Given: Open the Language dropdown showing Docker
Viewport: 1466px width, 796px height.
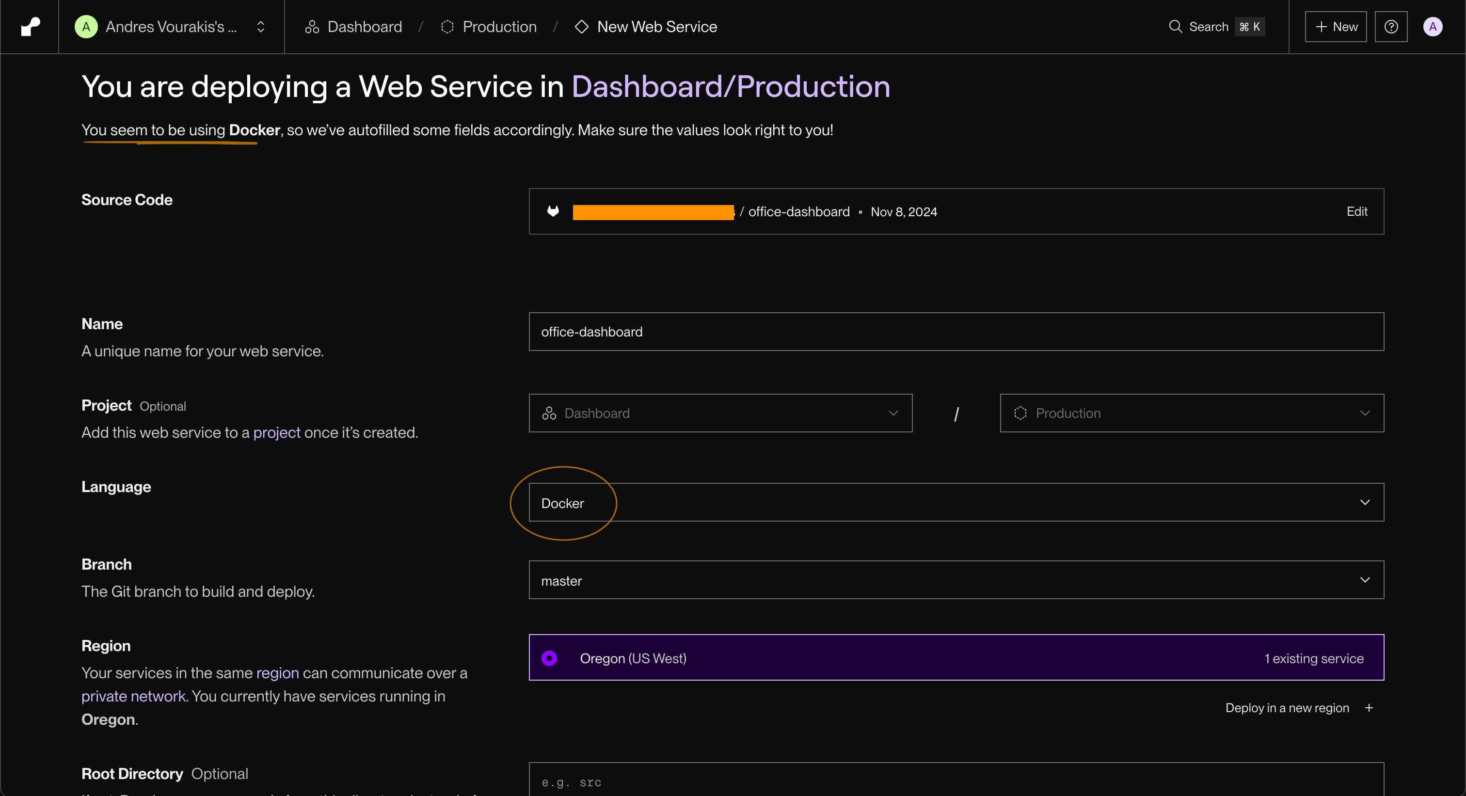Looking at the screenshot, I should (956, 502).
